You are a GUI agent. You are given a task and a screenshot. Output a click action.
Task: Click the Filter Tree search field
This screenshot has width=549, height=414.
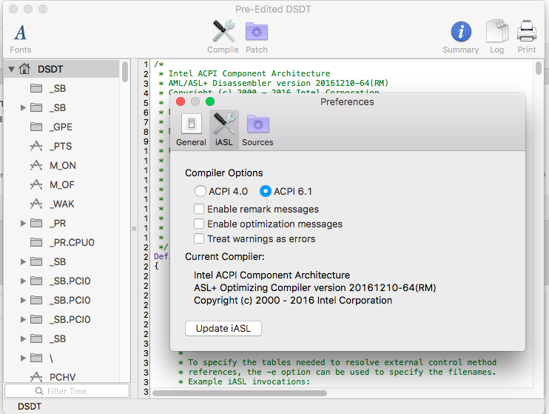67,390
